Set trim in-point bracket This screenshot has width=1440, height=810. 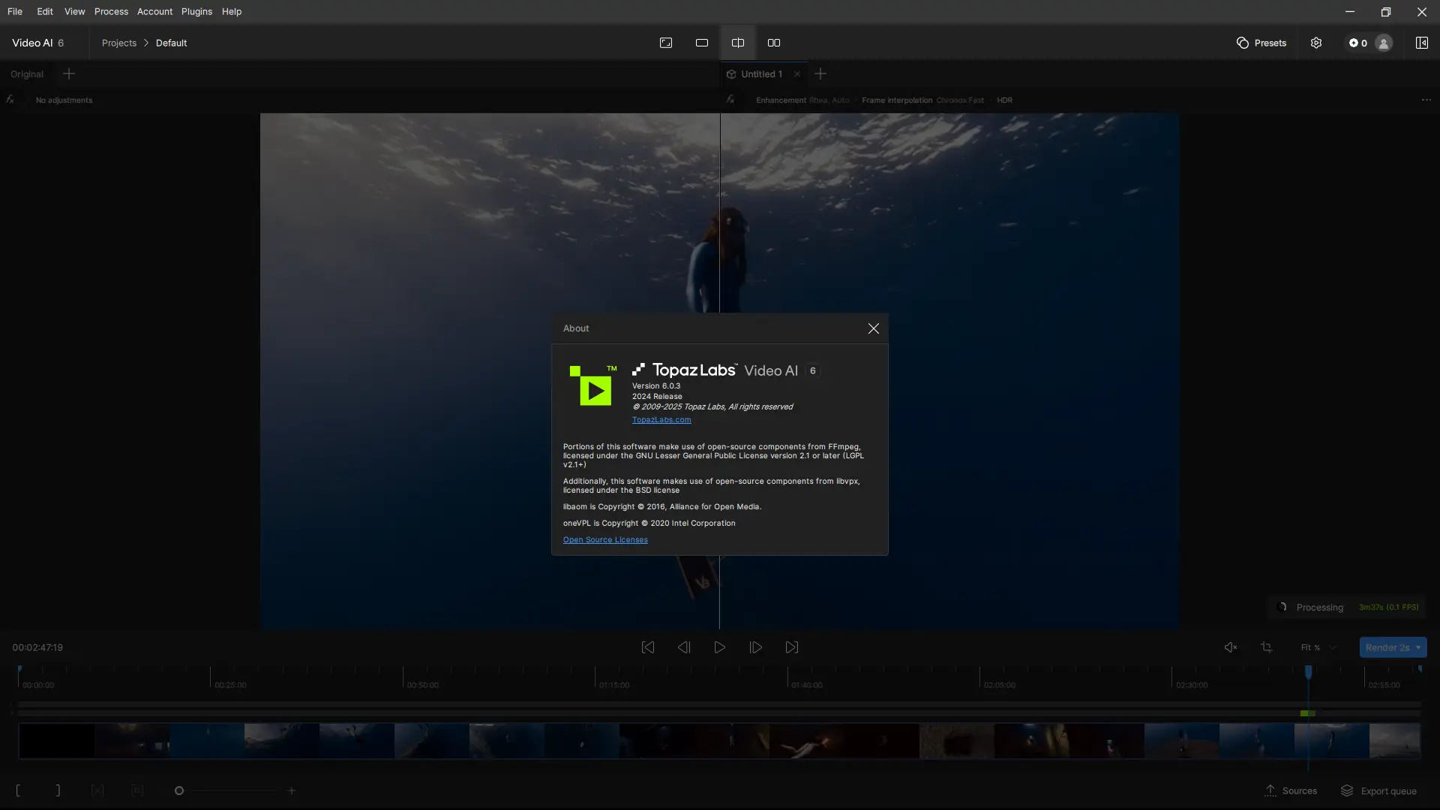pos(18,790)
